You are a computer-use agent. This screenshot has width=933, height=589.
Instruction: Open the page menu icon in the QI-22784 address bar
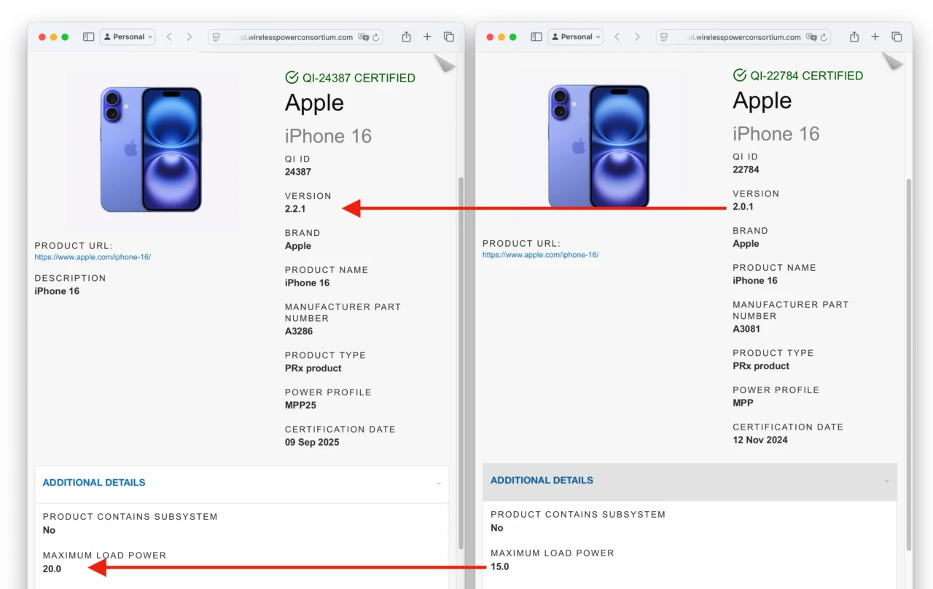coord(663,37)
